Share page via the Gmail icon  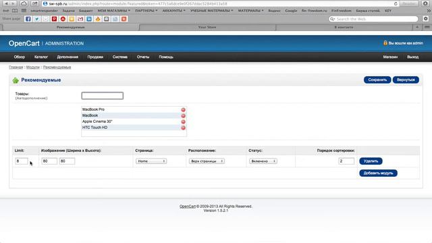[80, 19]
